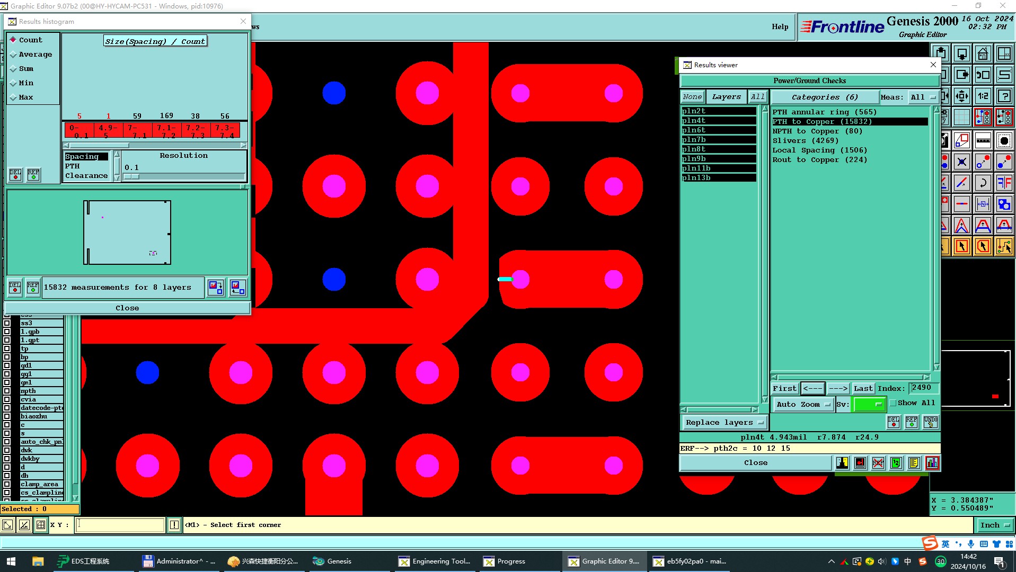Image resolution: width=1016 pixels, height=572 pixels.
Task: Click histogram export-down icon beside measurements text
Action: 216,288
